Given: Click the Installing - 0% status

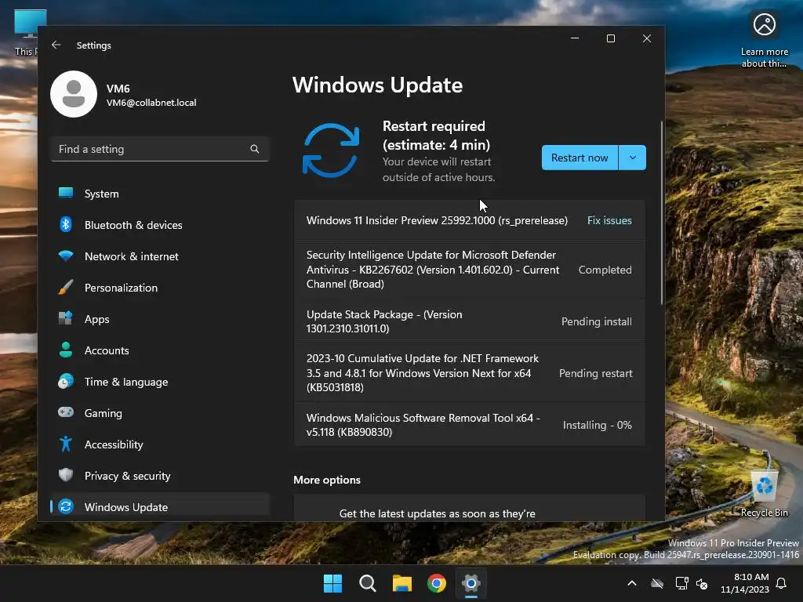Looking at the screenshot, I should tap(597, 425).
